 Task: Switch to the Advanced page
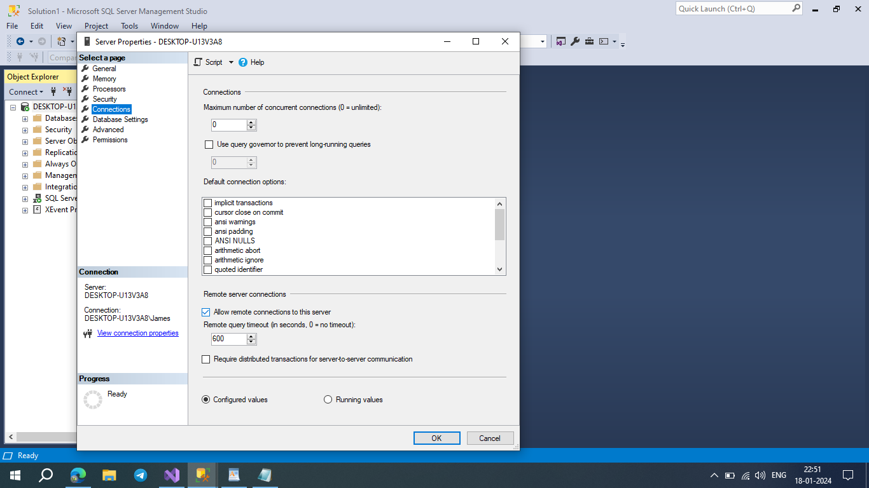(x=108, y=130)
